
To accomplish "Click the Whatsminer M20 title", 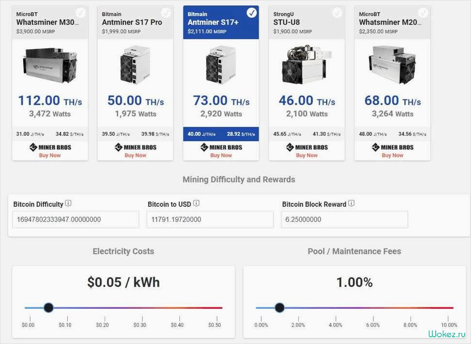I will 391,22.
